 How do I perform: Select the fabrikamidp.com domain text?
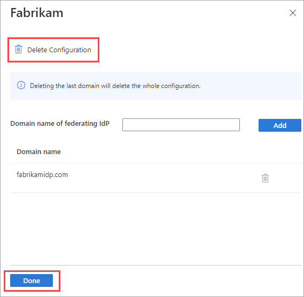click(42, 175)
